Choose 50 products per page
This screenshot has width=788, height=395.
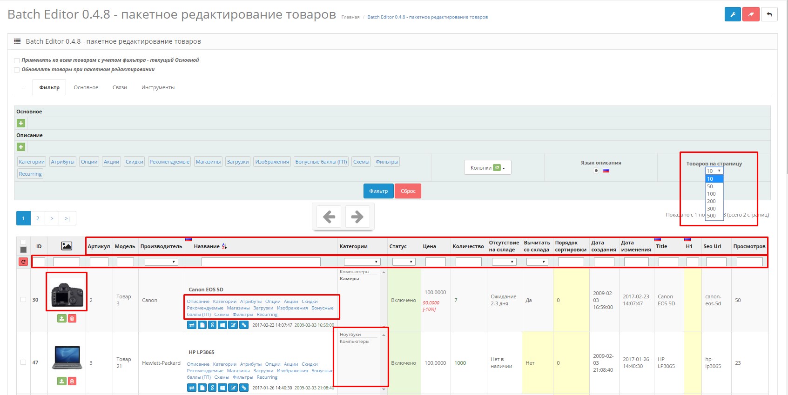click(x=714, y=186)
